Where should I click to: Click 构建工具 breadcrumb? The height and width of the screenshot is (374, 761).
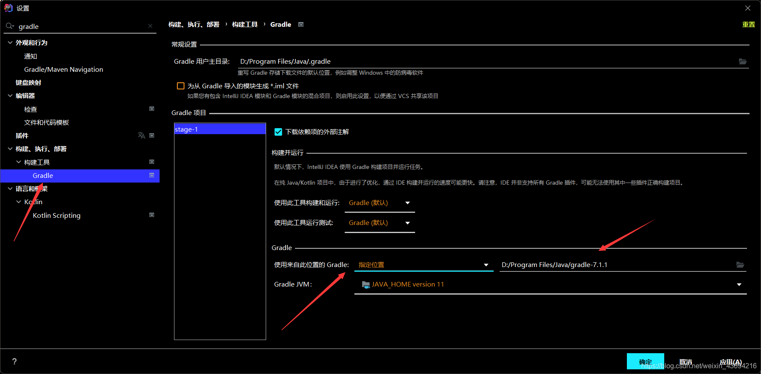coord(245,25)
